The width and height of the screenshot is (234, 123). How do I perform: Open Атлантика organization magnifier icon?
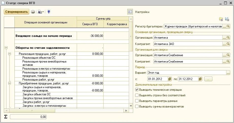click(228, 38)
